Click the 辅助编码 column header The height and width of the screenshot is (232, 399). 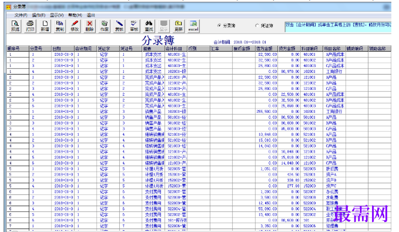357,49
